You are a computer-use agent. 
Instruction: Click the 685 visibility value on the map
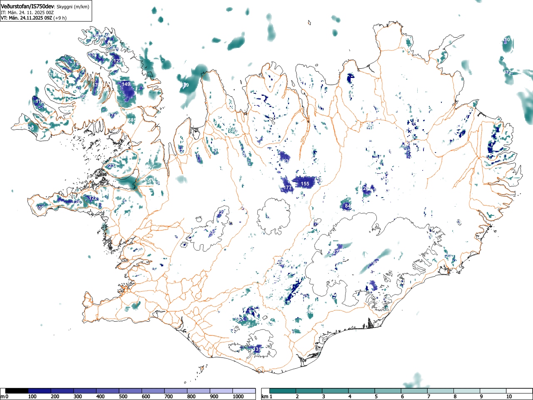[x=132, y=120]
